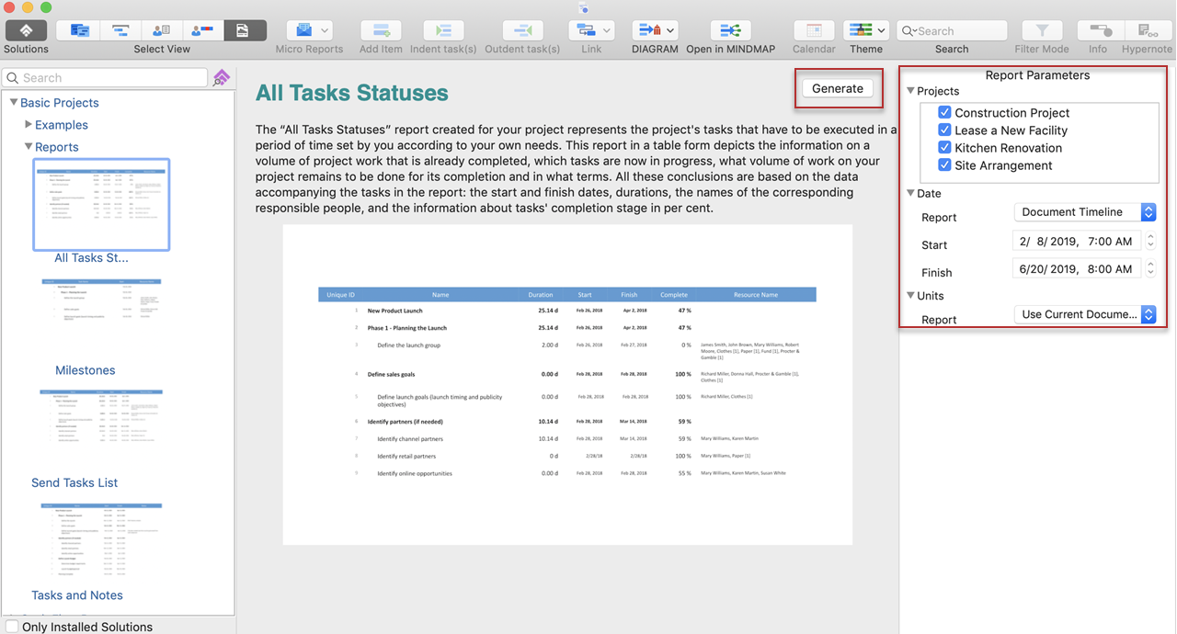
Task: Select the reports view icon
Action: [245, 30]
